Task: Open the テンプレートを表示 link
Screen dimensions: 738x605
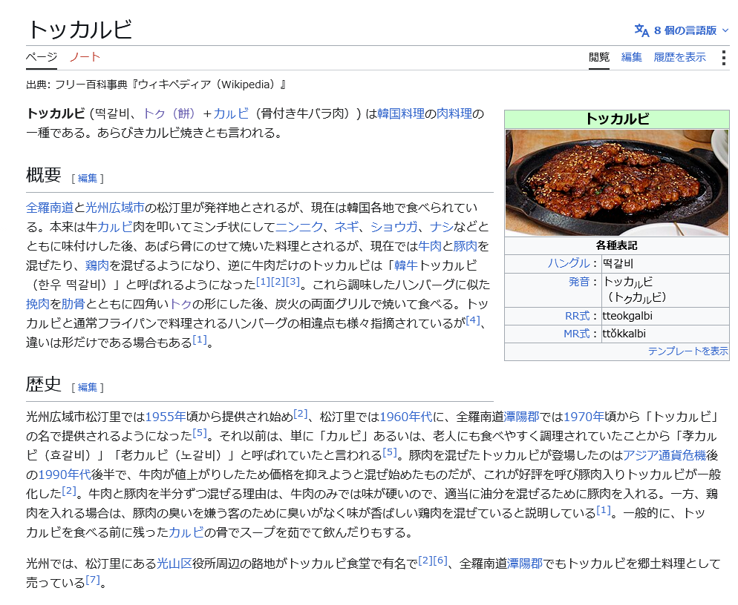Action: click(688, 351)
